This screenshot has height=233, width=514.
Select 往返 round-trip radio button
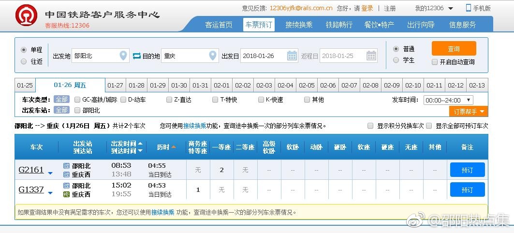(x=24, y=61)
